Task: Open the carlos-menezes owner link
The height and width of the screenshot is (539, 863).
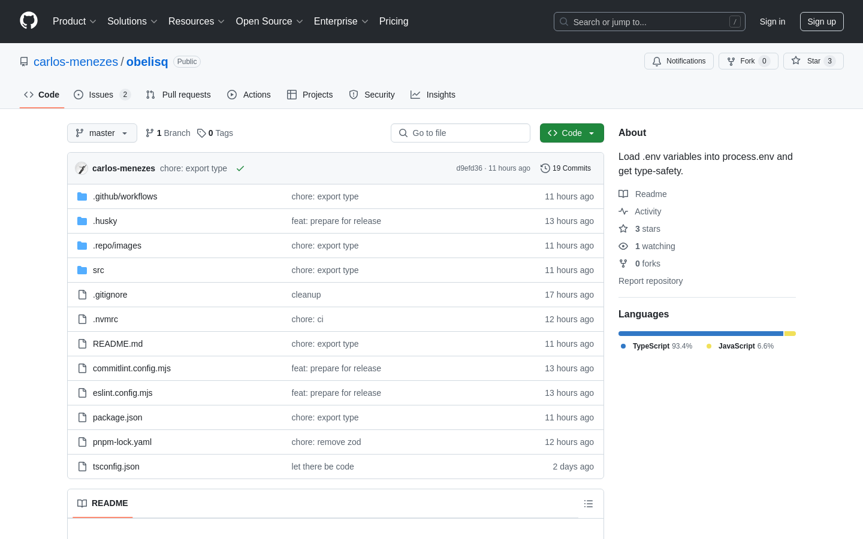Action: click(x=76, y=62)
